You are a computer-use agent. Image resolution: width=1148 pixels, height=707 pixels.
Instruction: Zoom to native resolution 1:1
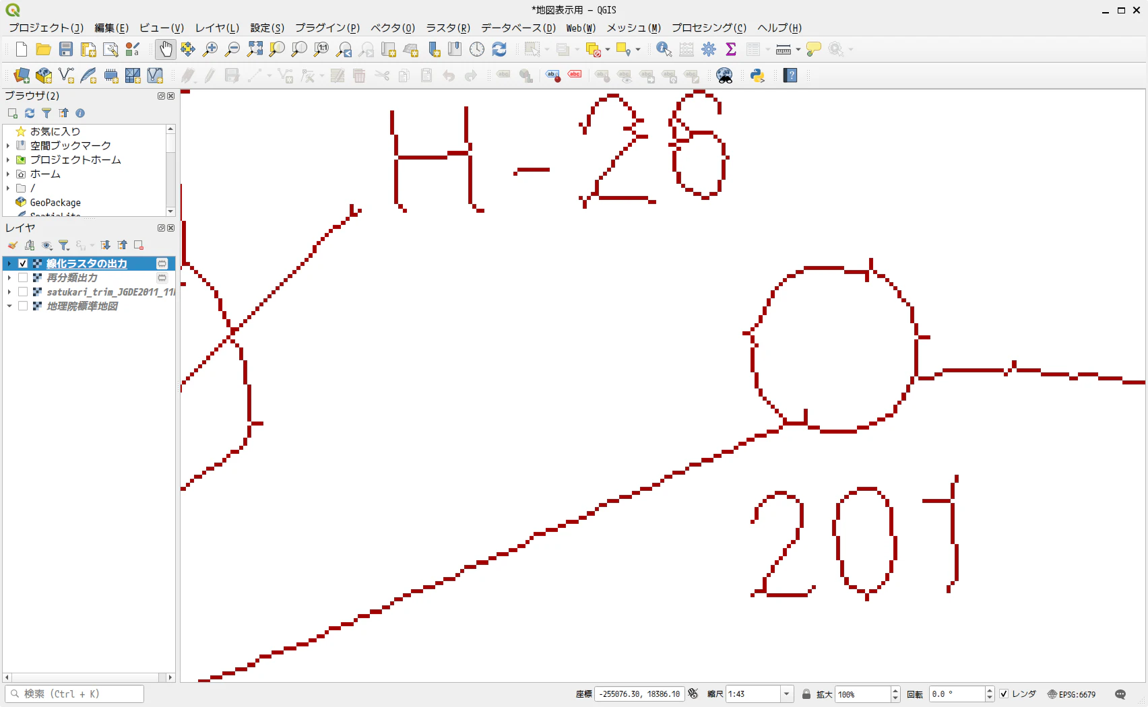[x=321, y=49]
